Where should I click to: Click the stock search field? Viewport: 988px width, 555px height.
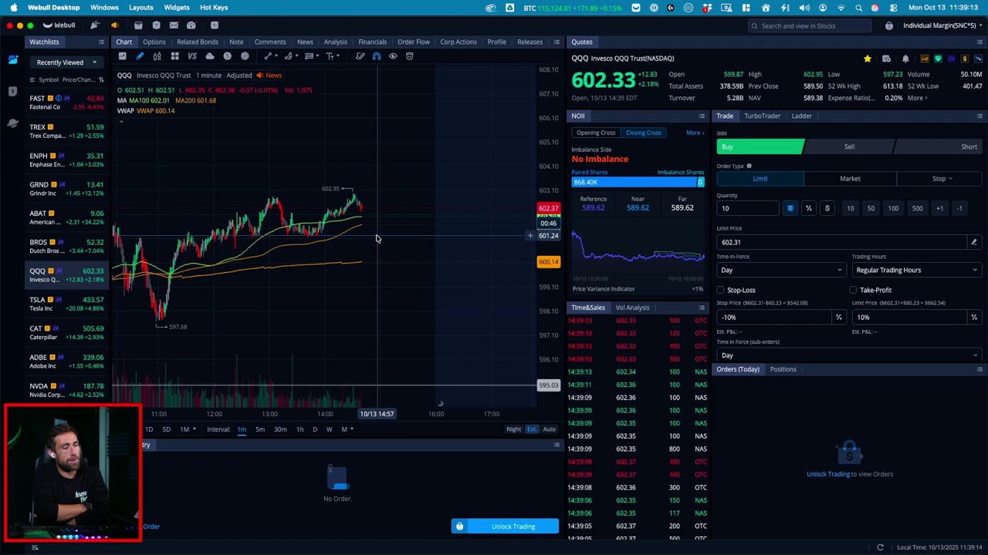coord(809,25)
